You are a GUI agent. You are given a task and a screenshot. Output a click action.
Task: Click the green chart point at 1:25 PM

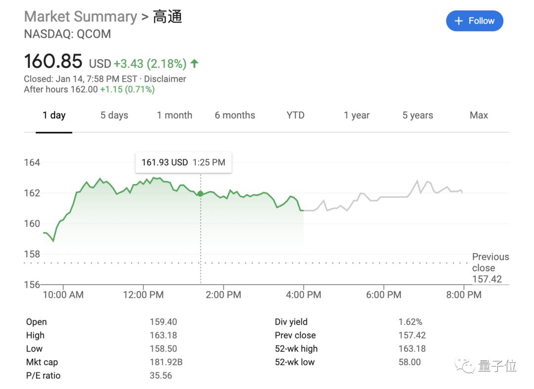click(200, 194)
